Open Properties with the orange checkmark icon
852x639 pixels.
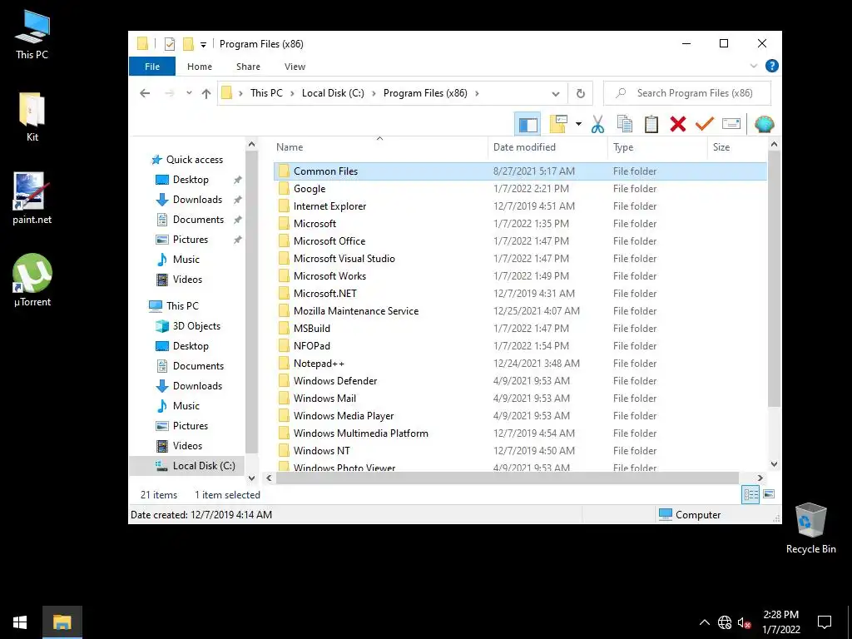click(x=704, y=125)
